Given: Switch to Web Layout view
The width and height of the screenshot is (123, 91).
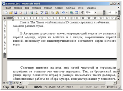Looking at the screenshot, I should point(7,83).
